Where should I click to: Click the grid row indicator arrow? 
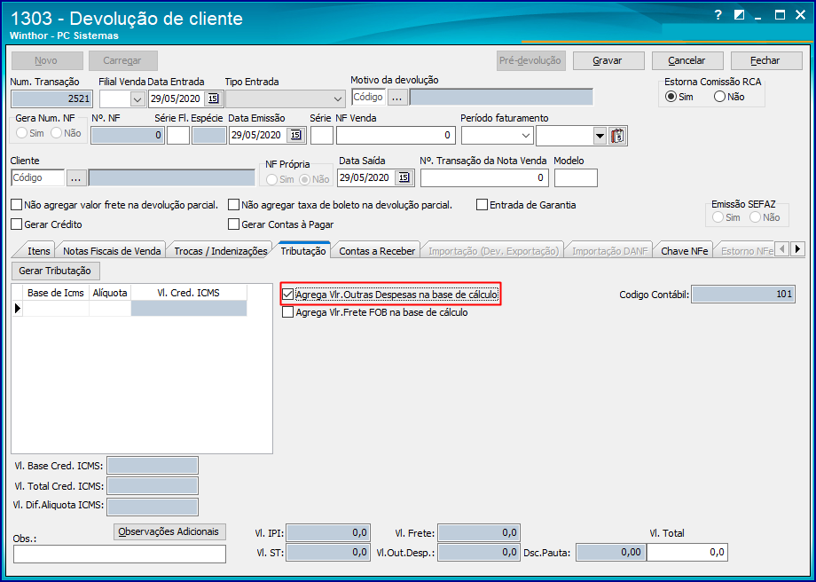point(18,308)
